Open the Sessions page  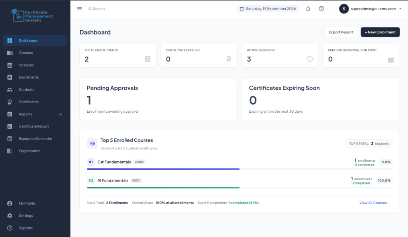tap(35, 65)
